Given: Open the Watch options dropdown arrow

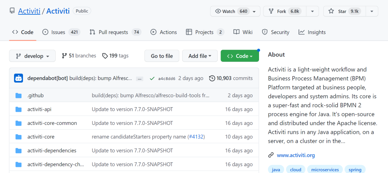Looking at the screenshot, I should 254,11.
